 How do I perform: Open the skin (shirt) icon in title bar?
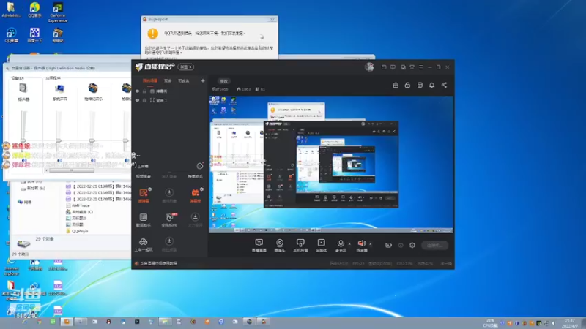pos(412,67)
